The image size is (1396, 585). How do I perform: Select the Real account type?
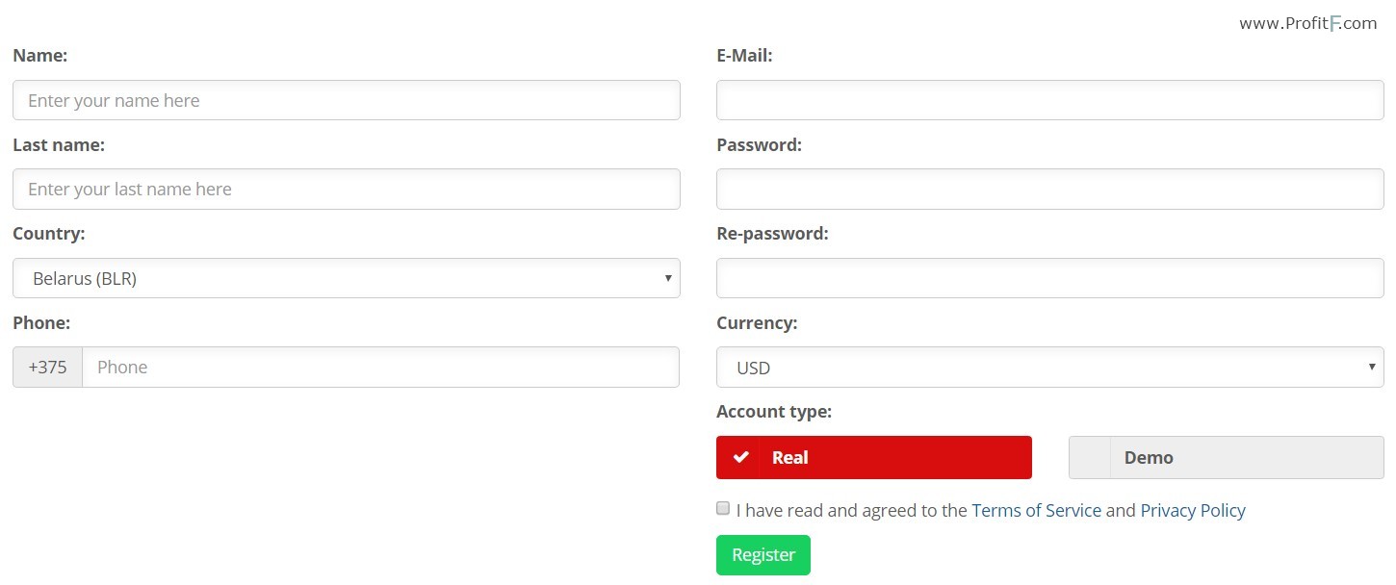coord(874,457)
